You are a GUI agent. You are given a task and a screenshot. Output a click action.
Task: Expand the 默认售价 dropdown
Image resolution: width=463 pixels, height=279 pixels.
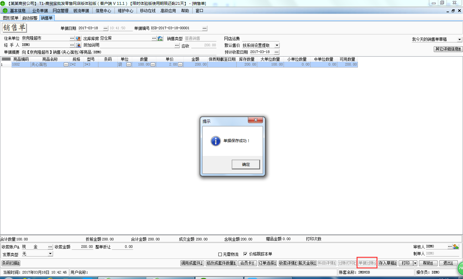pos(277,45)
